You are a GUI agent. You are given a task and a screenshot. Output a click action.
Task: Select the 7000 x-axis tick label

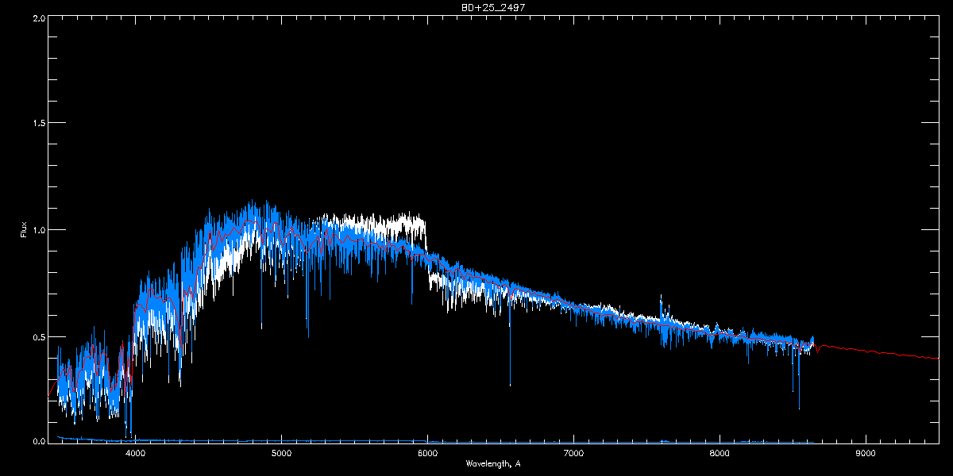(x=573, y=454)
